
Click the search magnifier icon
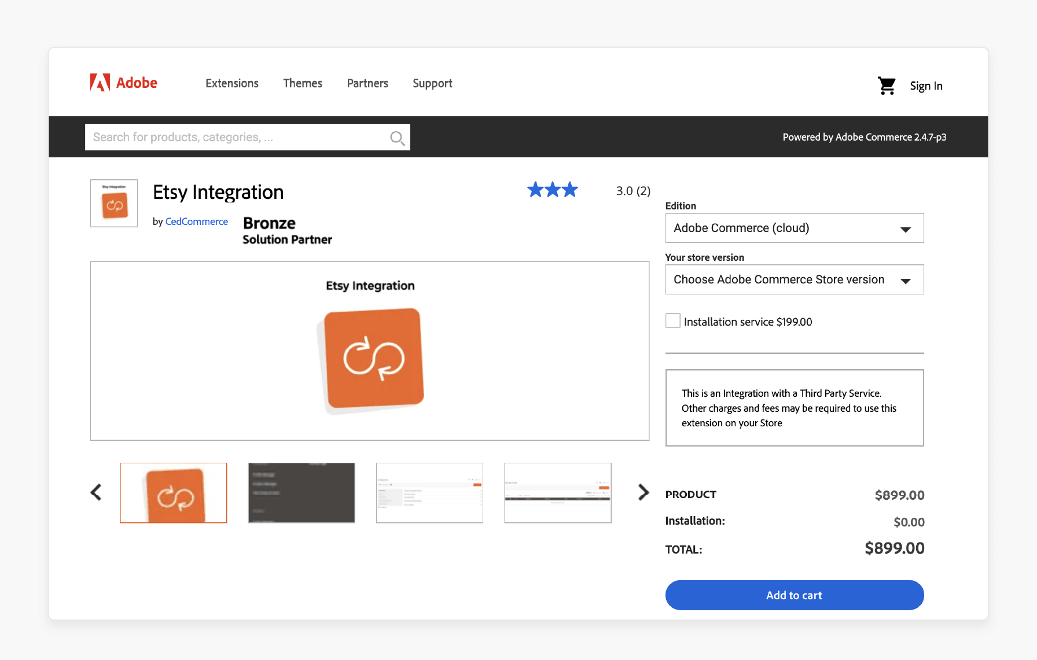[397, 138]
